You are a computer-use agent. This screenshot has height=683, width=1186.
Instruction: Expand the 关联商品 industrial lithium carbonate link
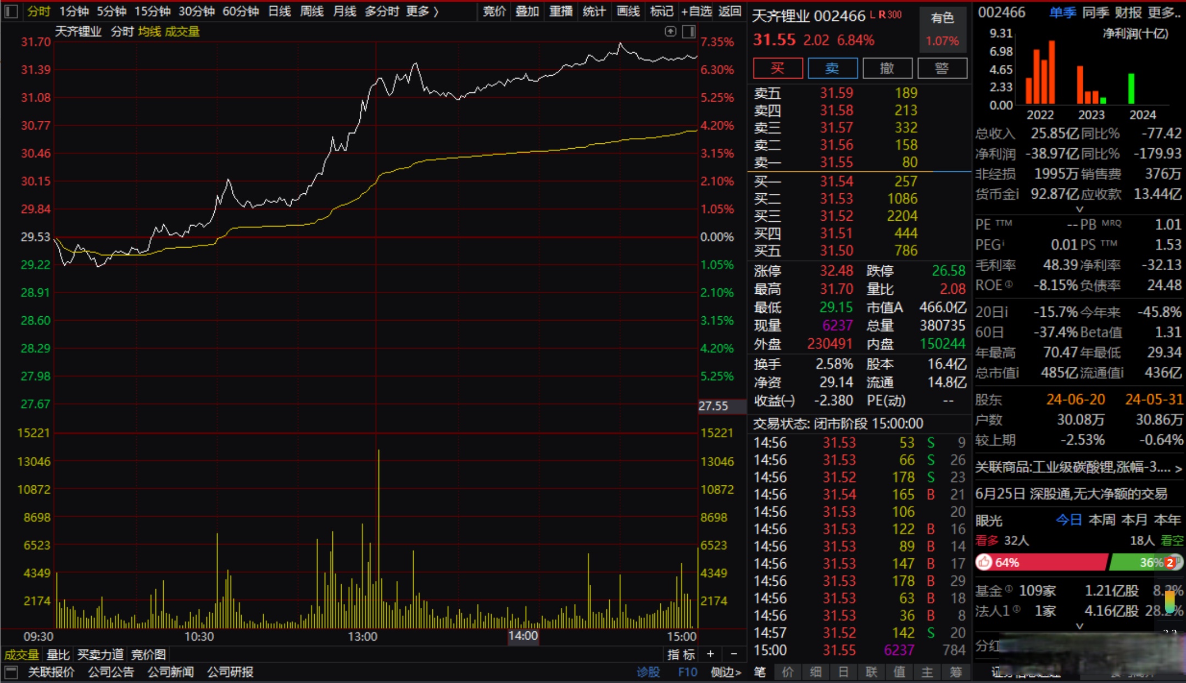pyautogui.click(x=1178, y=468)
